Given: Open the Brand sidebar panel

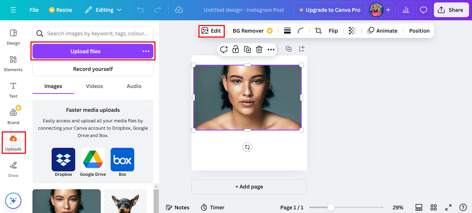Looking at the screenshot, I should 13,116.
